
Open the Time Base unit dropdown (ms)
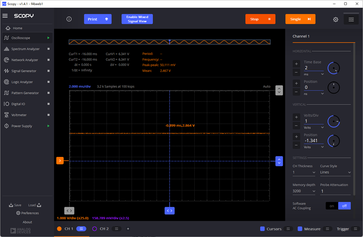pyautogui.click(x=313, y=74)
